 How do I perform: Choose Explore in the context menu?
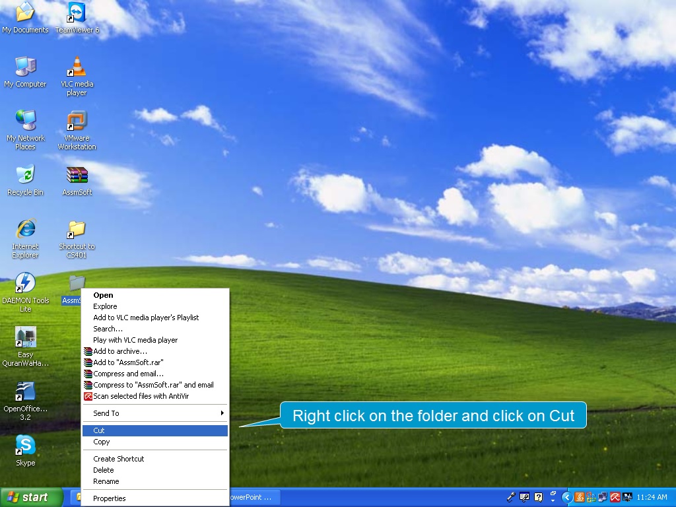point(154,306)
